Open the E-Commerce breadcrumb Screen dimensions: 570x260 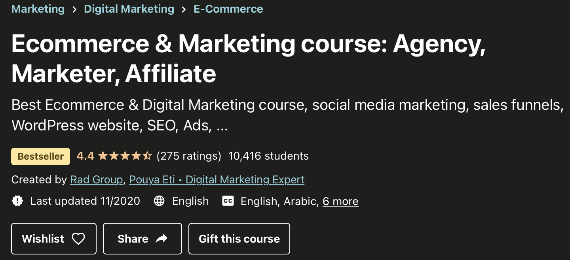click(x=228, y=9)
